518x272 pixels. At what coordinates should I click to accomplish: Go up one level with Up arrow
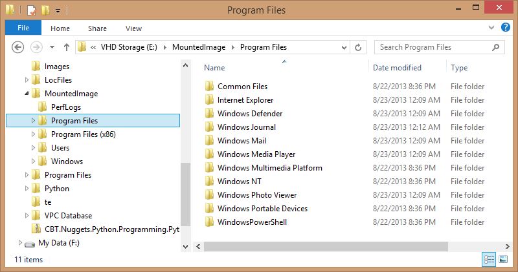tap(67, 47)
